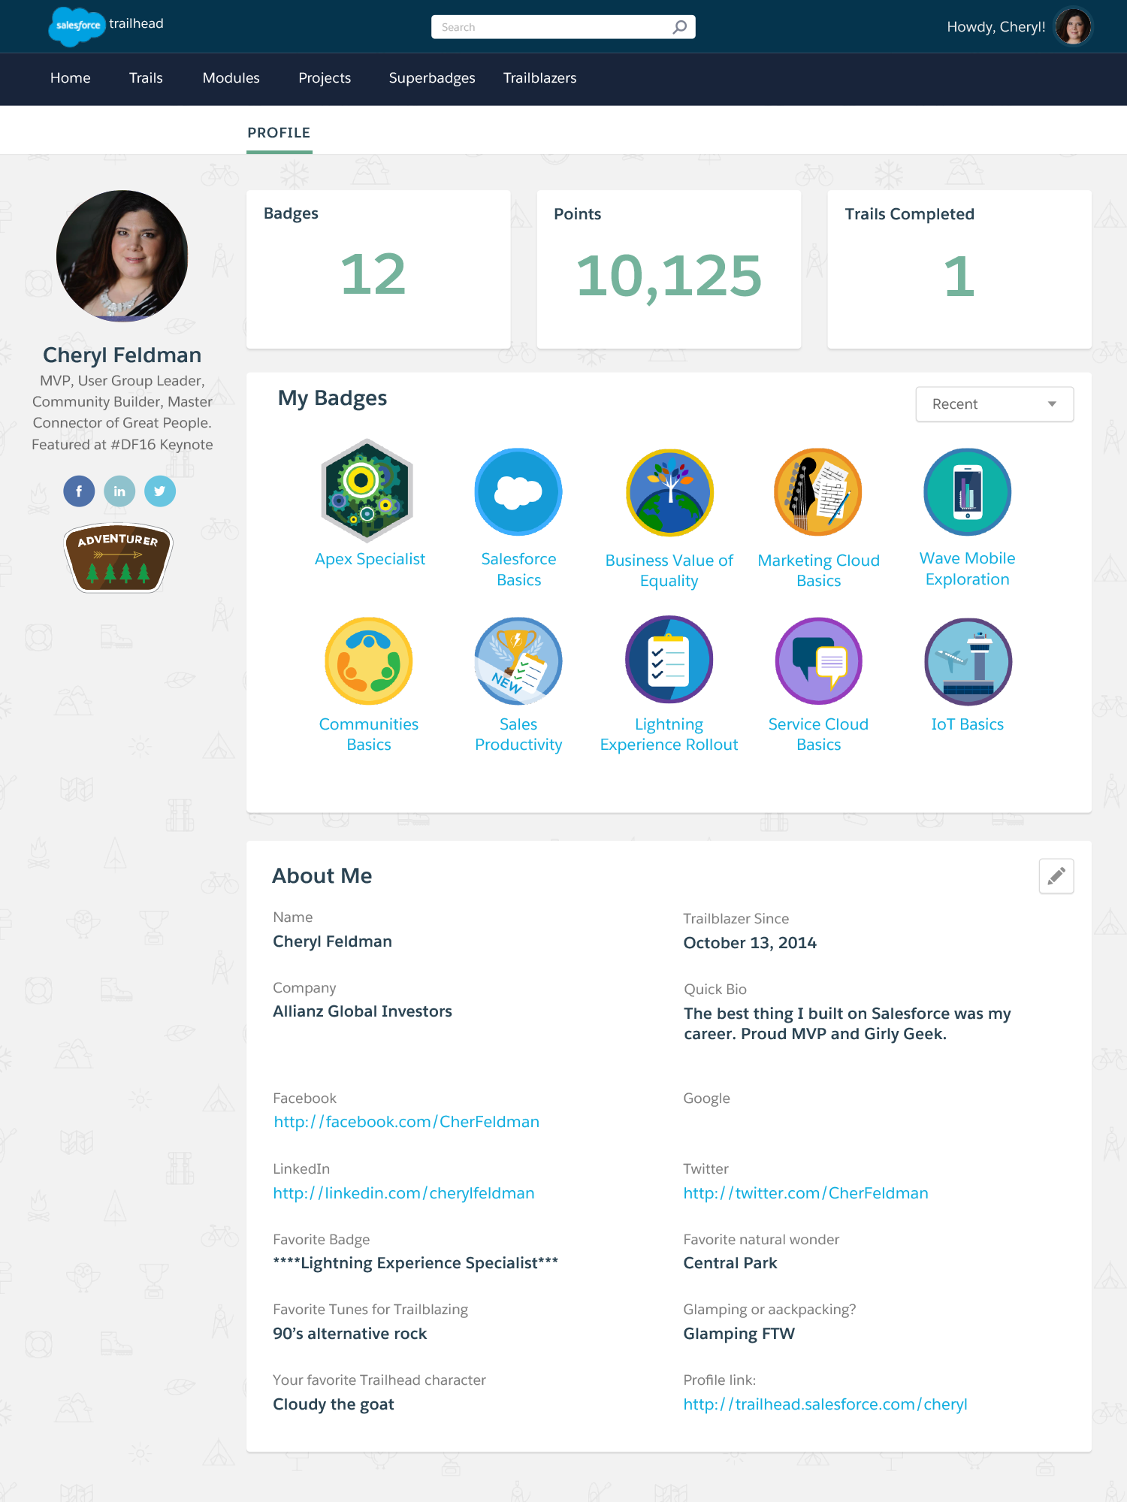
Task: Click the "Howdy, Cheryl!" greeting
Action: coord(996,27)
